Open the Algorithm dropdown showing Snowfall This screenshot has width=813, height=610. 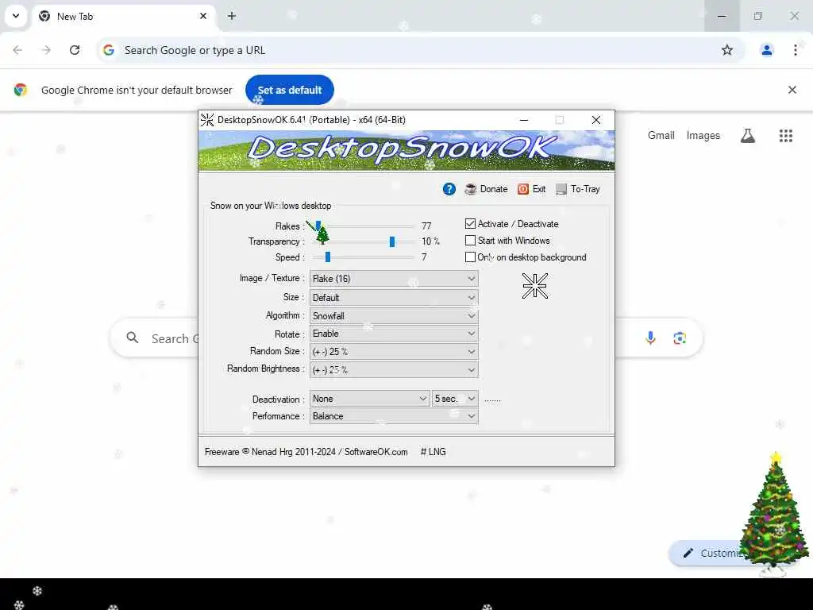tap(394, 316)
